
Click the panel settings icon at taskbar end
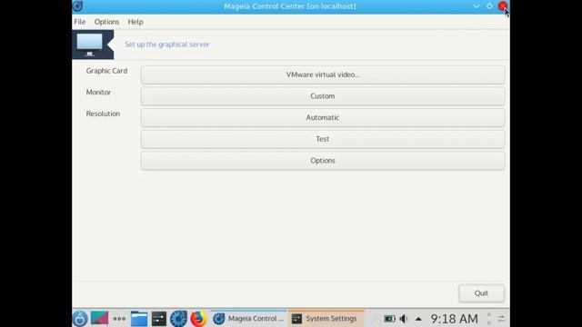click(501, 319)
